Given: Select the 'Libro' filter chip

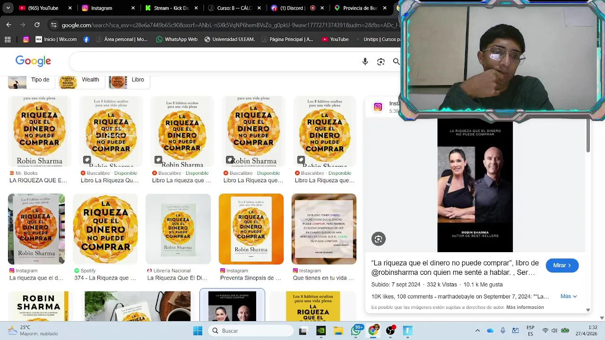Looking at the screenshot, I should tap(129, 82).
